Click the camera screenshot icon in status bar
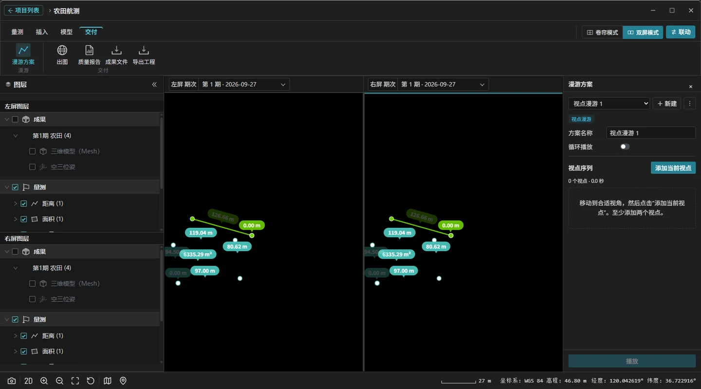Image resolution: width=701 pixels, height=389 pixels. click(x=12, y=381)
